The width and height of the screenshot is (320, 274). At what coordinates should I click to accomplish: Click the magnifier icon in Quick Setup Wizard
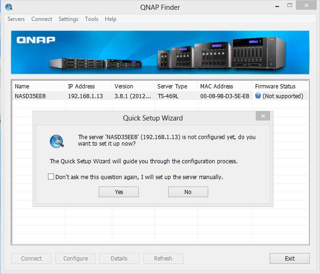pos(57,141)
